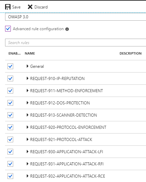
Task: Untick the REQUEST-910-IP-REPUTATION checkbox
Action: click(x=10, y=79)
